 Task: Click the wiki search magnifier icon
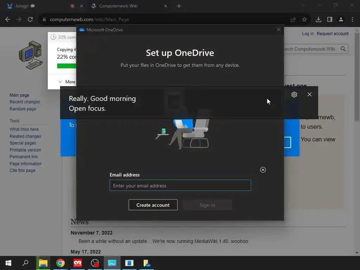coord(343,49)
